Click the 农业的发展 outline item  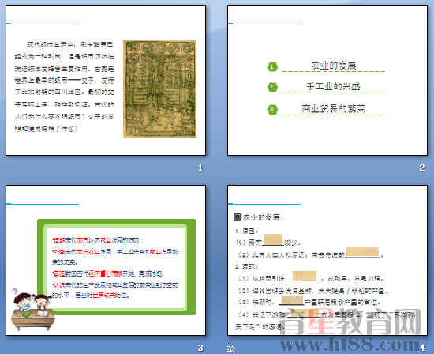[333, 66]
